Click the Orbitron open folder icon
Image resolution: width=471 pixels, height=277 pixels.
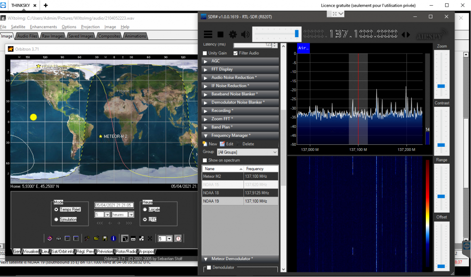pyautogui.click(x=96, y=238)
